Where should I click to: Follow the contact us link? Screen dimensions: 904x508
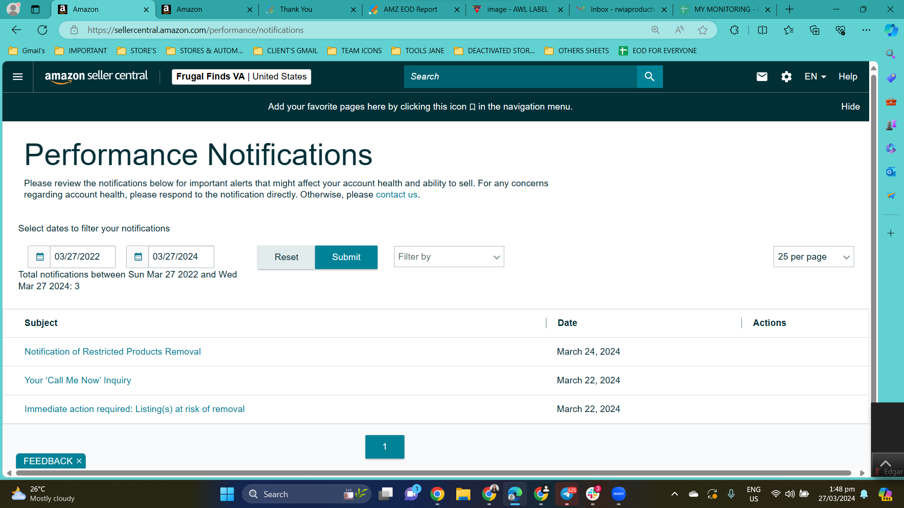point(396,195)
